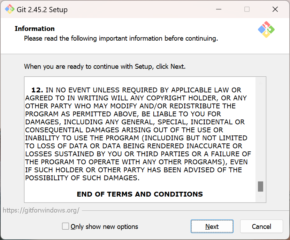The image size is (290, 240).
Task: Open the gitforwindows.org link
Action: pos(41,210)
